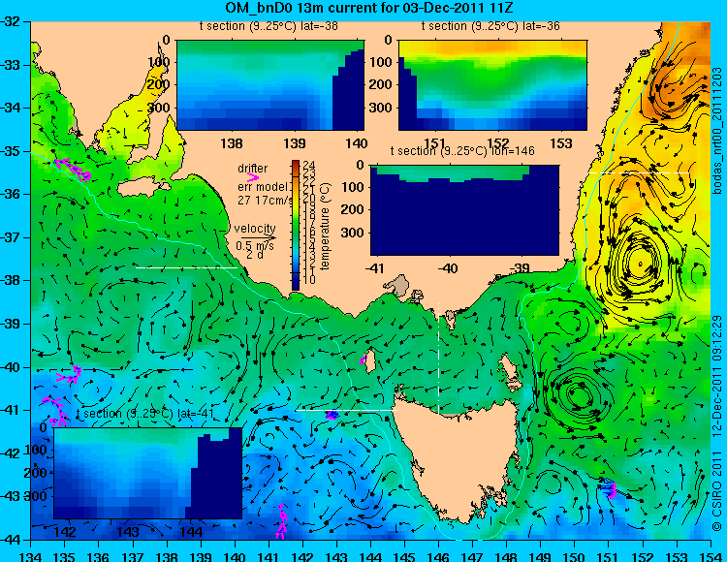Click King Island in Bass Strait
The width and height of the screenshot is (727, 562).
370,362
